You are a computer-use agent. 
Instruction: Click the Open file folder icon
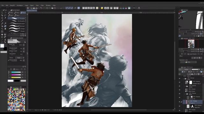(x=34, y=8)
